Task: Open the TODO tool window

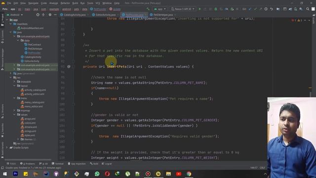Action: click(11, 164)
